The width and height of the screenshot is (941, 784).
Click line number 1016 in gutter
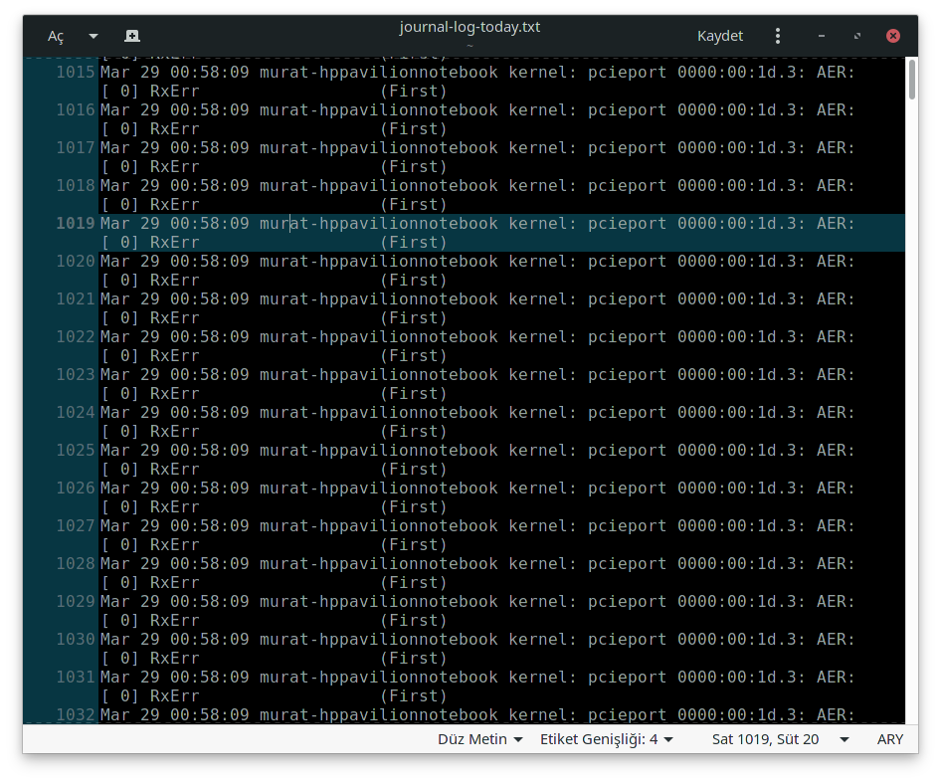76,109
